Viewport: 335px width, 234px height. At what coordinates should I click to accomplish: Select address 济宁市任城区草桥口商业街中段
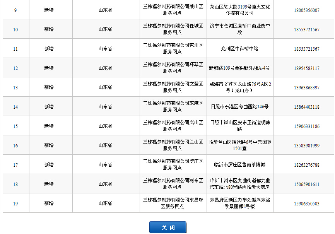(x=240, y=29)
